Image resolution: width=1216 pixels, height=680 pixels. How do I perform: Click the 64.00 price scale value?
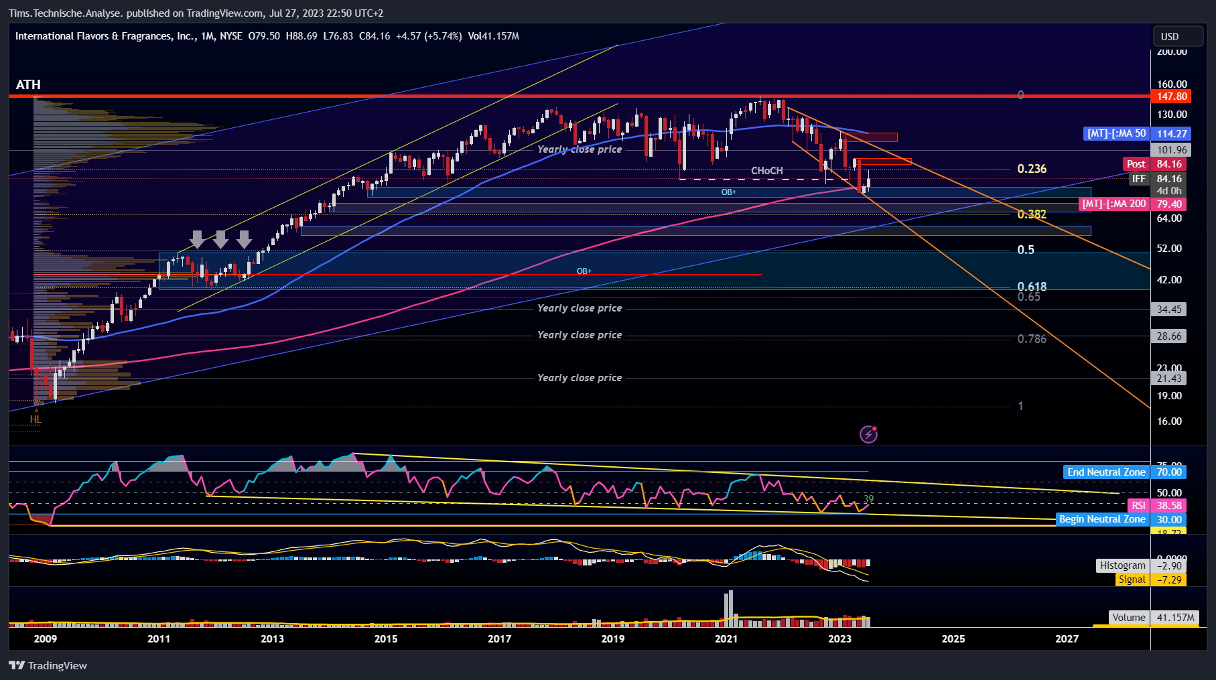click(x=1169, y=218)
